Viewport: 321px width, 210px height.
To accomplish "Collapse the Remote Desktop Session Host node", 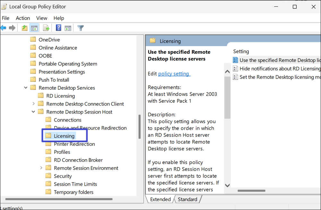I will click(33, 112).
